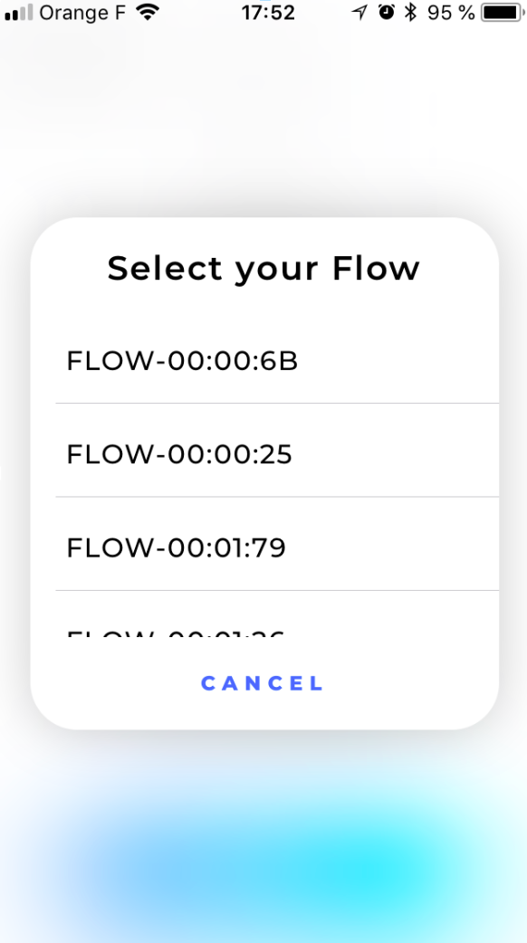The image size is (527, 943).
Task: Choose FLOW-00:00:25 from the list
Action: tap(277, 451)
